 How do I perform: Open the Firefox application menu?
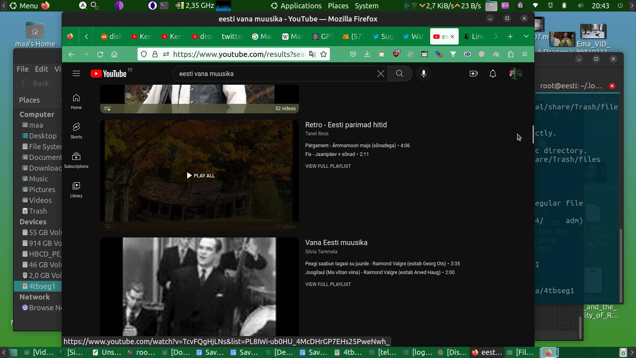coord(525,54)
